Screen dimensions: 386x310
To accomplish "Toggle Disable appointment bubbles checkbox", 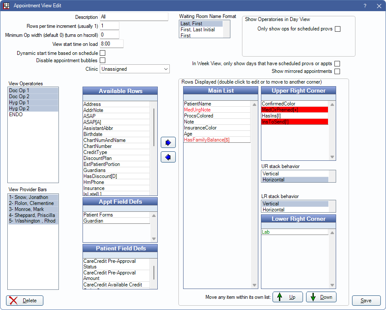I will click(103, 60).
